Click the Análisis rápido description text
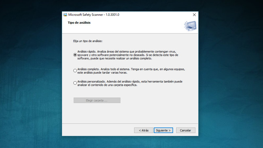Image resolution: width=263 pixels, height=148 pixels. [127, 55]
